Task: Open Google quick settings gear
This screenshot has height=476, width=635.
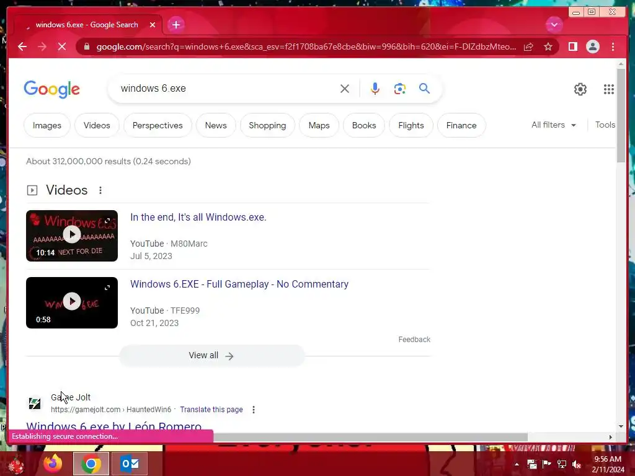Action: click(x=580, y=89)
